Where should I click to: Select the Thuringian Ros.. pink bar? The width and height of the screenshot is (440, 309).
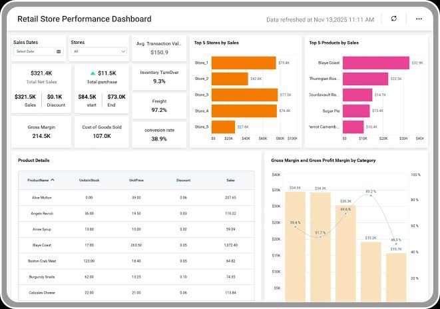[365, 79]
